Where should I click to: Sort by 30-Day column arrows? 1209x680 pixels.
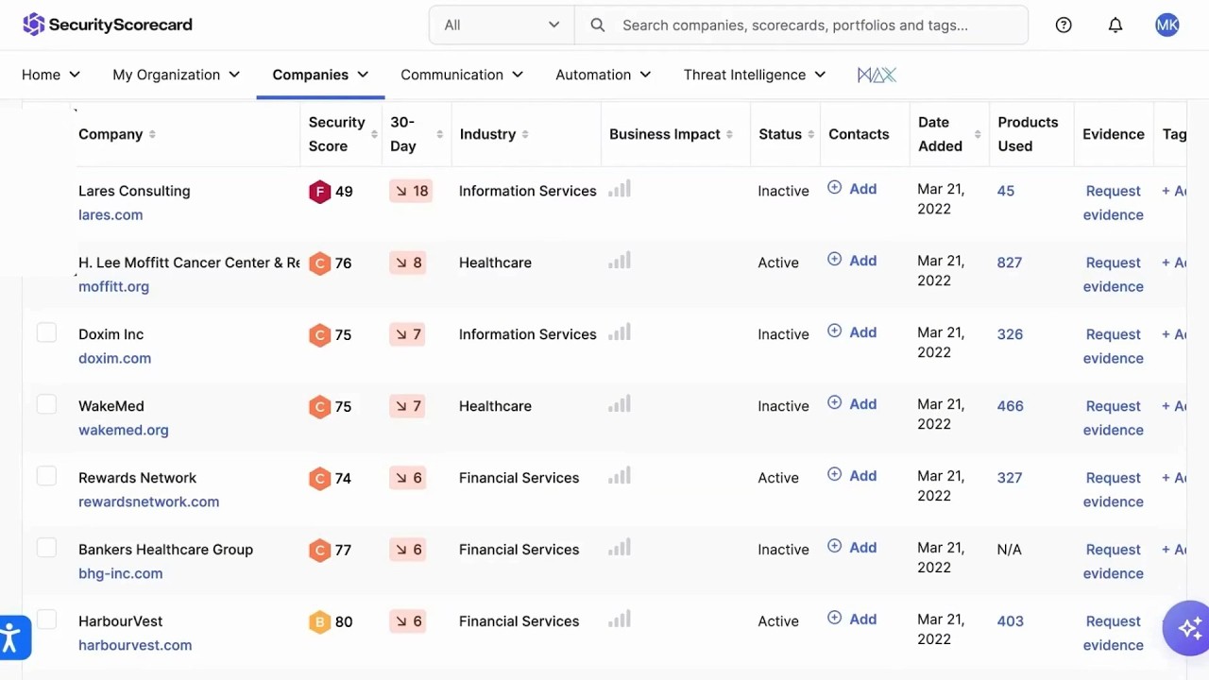coord(439,134)
